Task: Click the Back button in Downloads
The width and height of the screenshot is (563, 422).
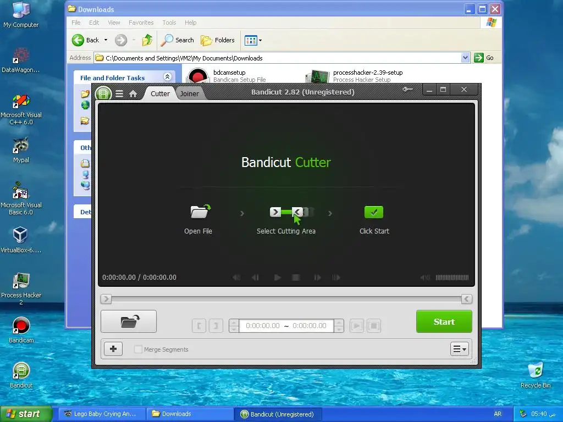Action: coord(85,40)
